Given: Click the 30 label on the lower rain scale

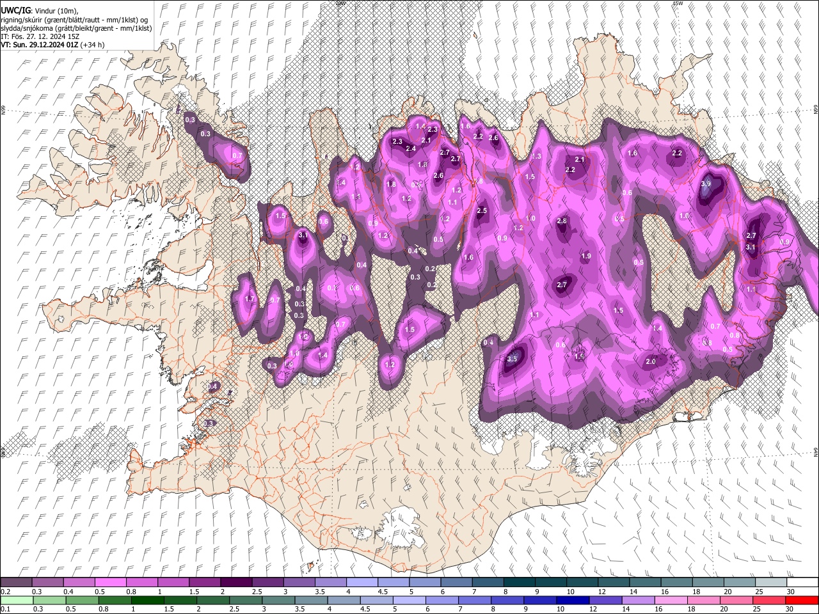Looking at the screenshot, I should point(790,609).
